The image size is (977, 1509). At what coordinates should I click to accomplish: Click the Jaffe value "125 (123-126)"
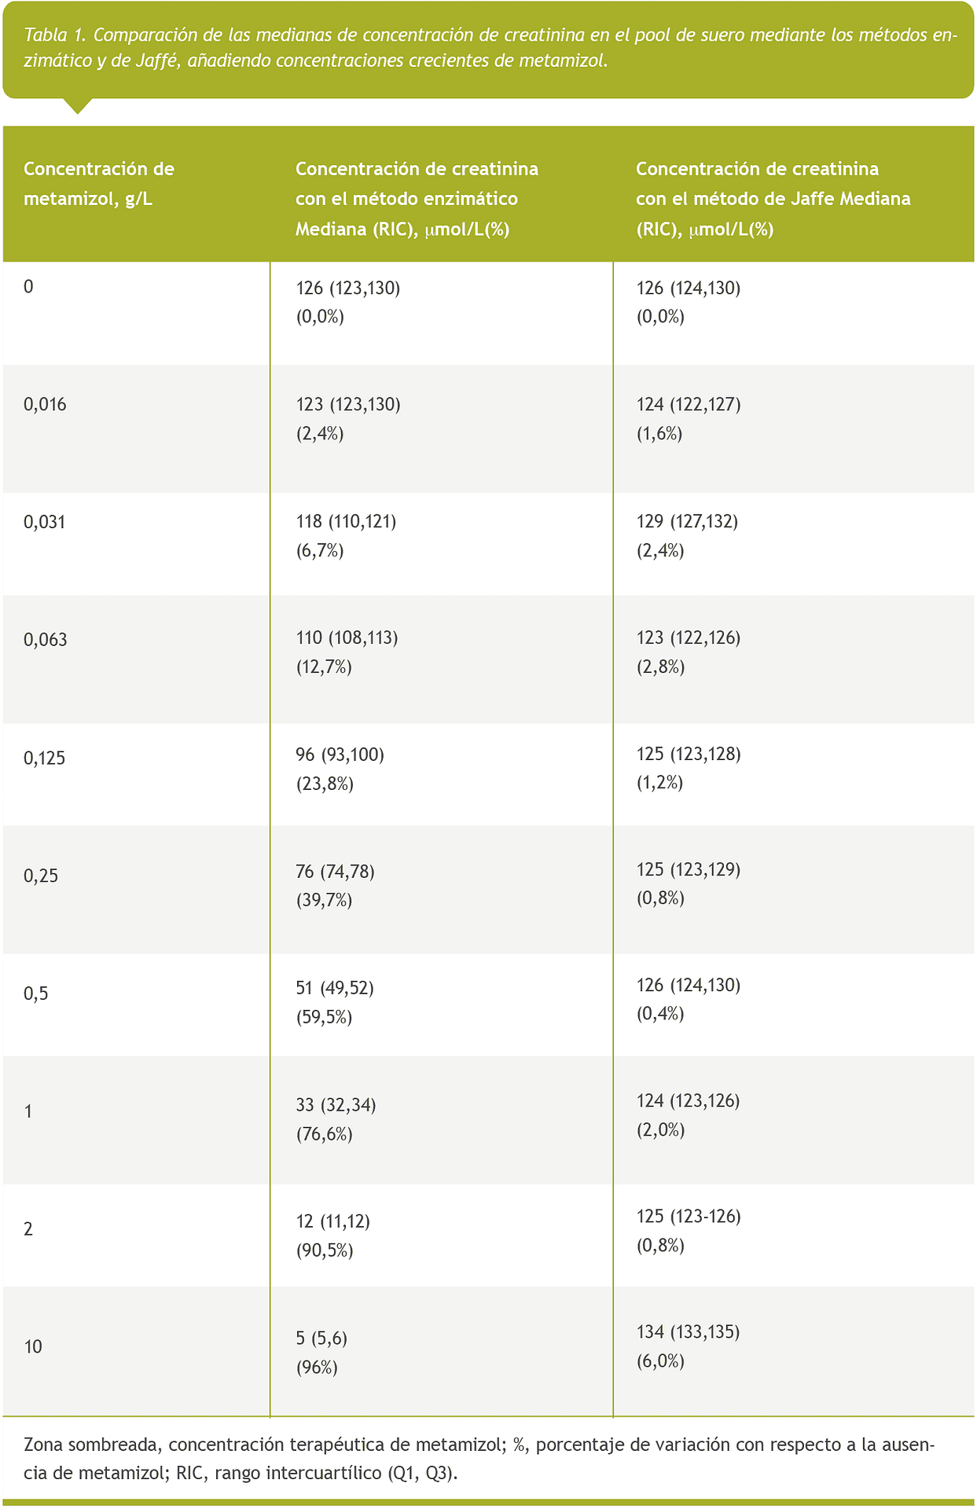(689, 1217)
